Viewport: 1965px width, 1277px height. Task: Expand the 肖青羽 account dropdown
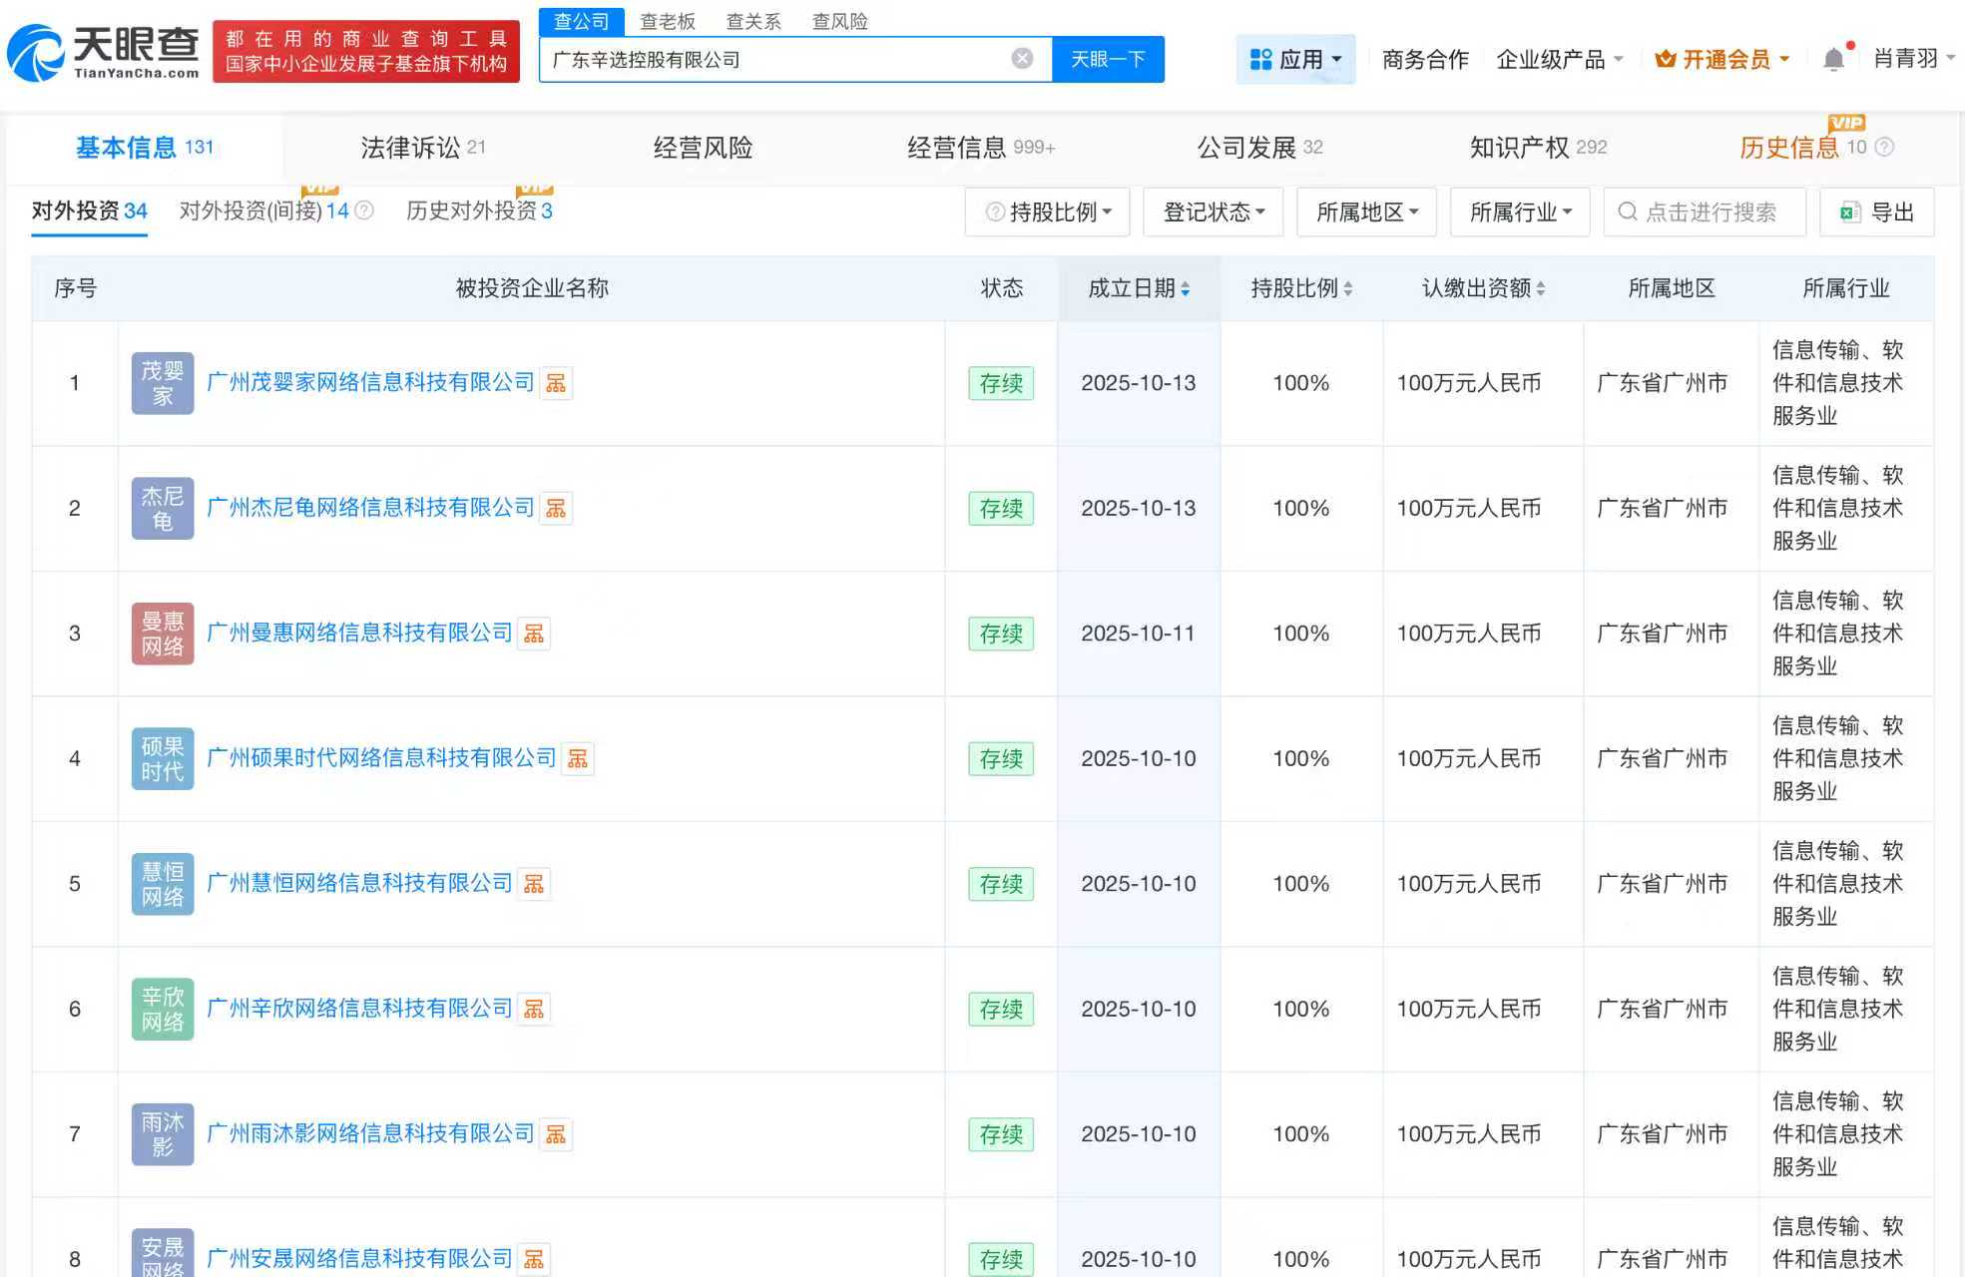(1908, 57)
